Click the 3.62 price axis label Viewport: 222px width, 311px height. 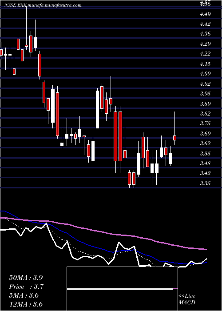(x=205, y=144)
